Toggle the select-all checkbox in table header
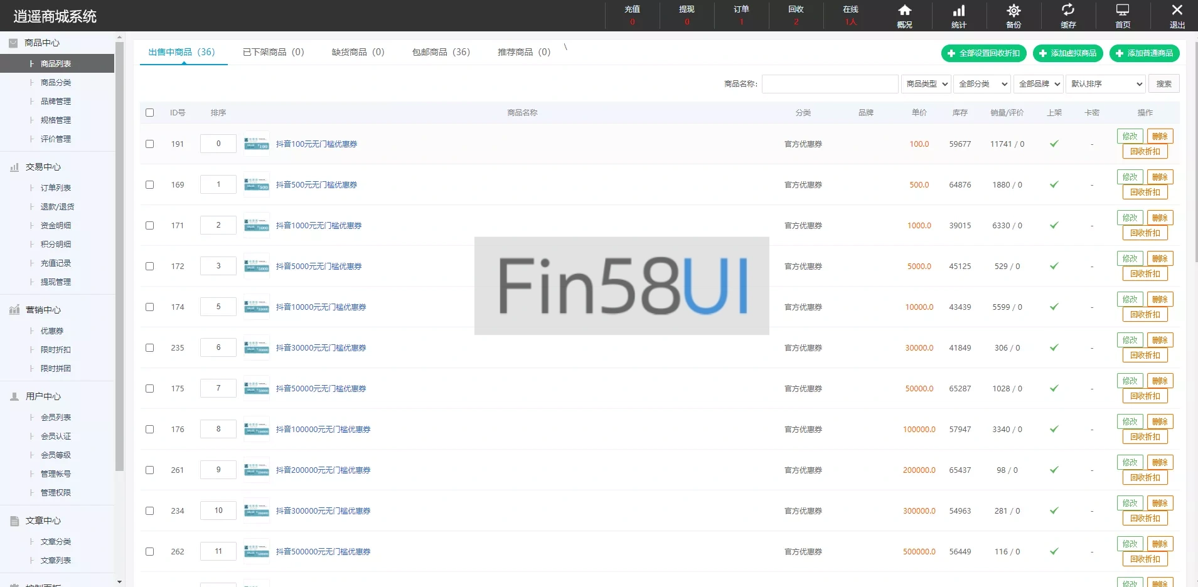The image size is (1198, 587). pos(149,113)
